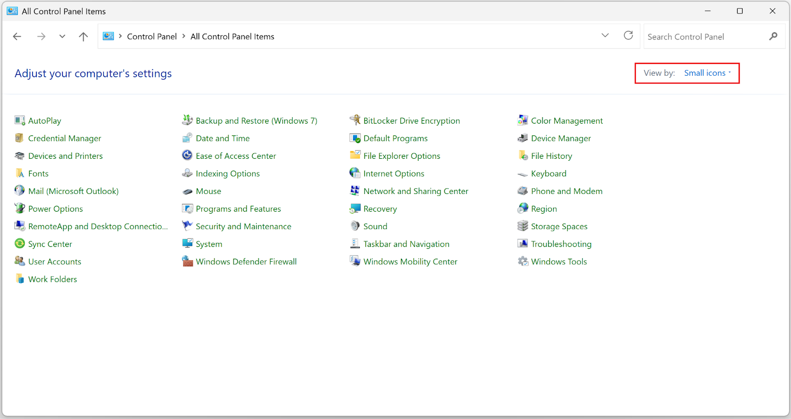Maximize the All Control Panel Items window
The height and width of the screenshot is (419, 791).
(x=740, y=11)
